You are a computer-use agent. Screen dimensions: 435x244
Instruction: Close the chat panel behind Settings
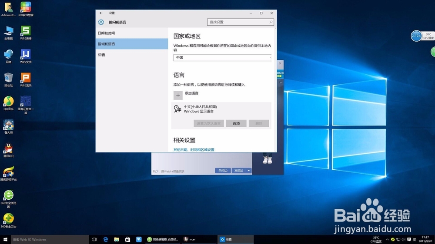point(280,63)
